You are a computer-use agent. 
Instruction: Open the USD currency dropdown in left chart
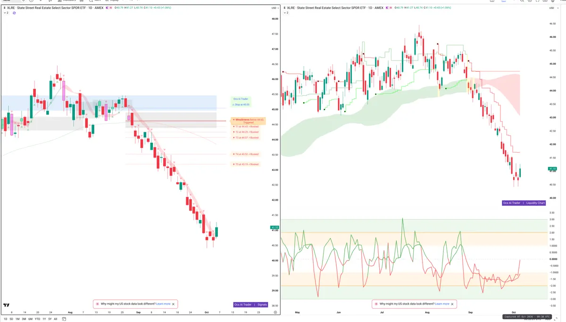pyautogui.click(x=274, y=8)
